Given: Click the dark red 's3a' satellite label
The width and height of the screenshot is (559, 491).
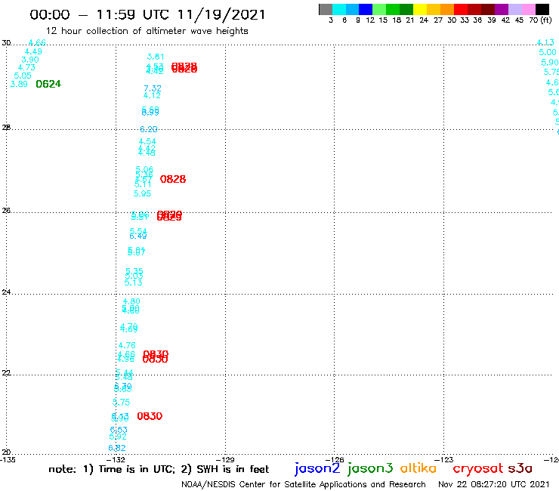Looking at the screenshot, I should [x=520, y=468].
